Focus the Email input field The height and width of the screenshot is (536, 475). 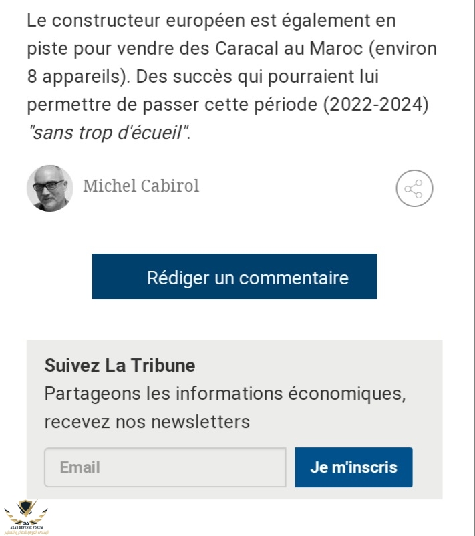164,467
